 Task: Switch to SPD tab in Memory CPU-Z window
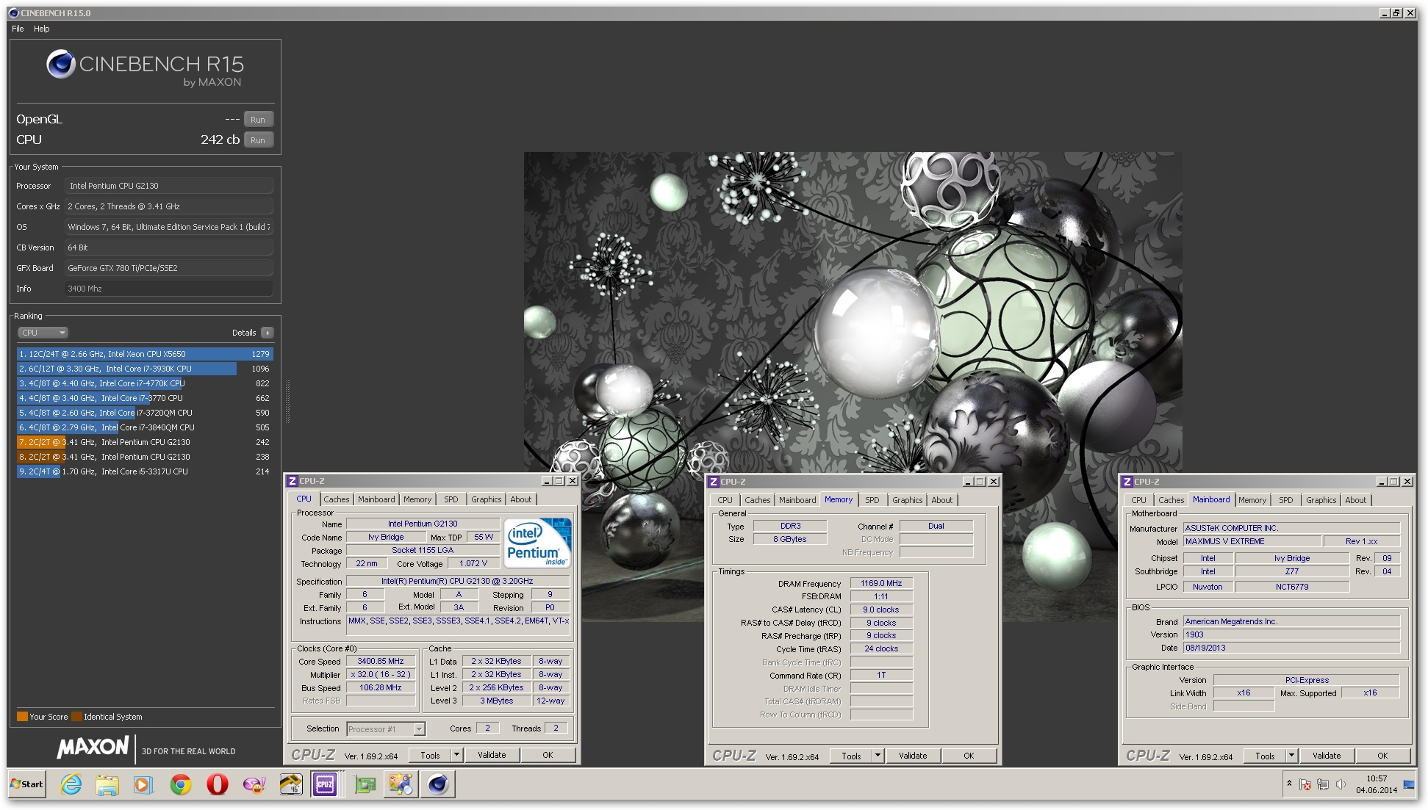point(872,500)
